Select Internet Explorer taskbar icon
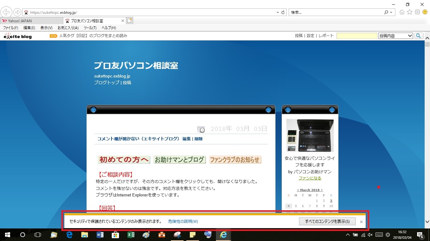 click(x=223, y=235)
